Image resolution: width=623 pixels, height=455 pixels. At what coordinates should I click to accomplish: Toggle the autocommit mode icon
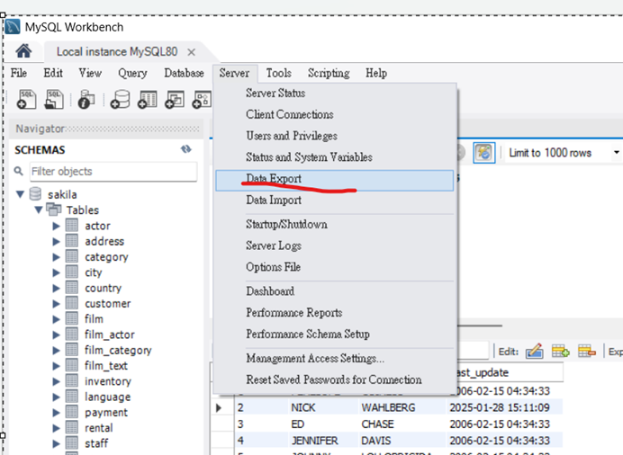[x=484, y=152]
